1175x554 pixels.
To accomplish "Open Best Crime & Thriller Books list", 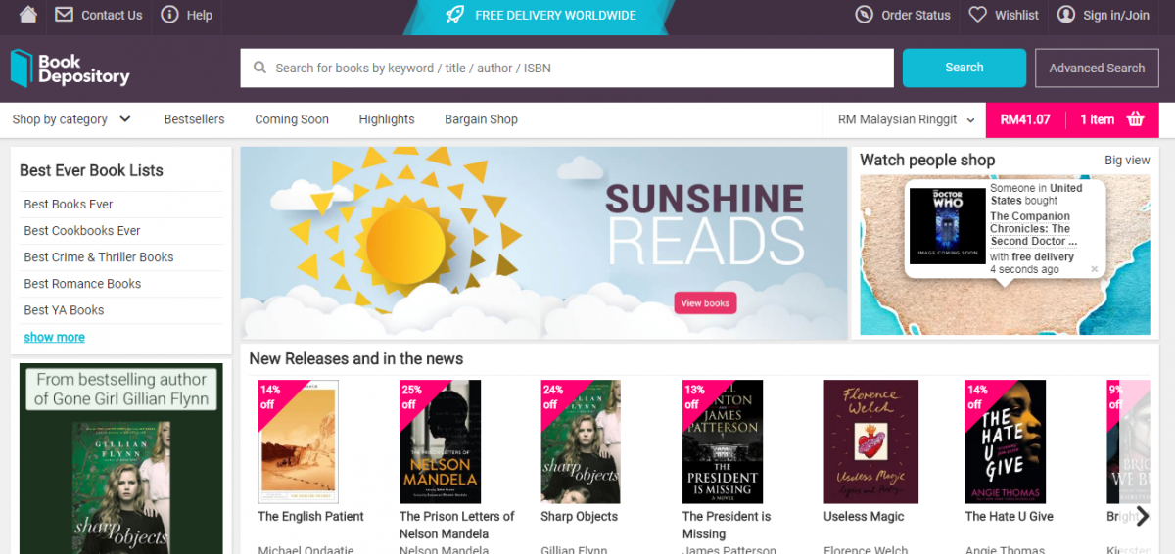I will (99, 256).
